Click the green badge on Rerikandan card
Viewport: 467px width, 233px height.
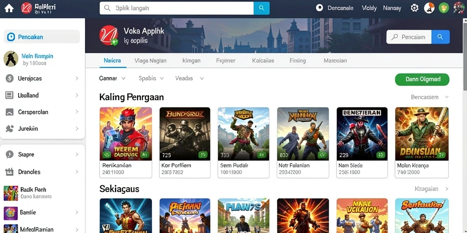click(145, 155)
